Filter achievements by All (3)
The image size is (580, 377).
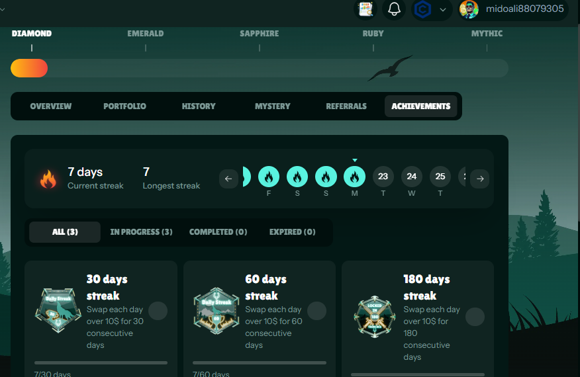(x=65, y=232)
